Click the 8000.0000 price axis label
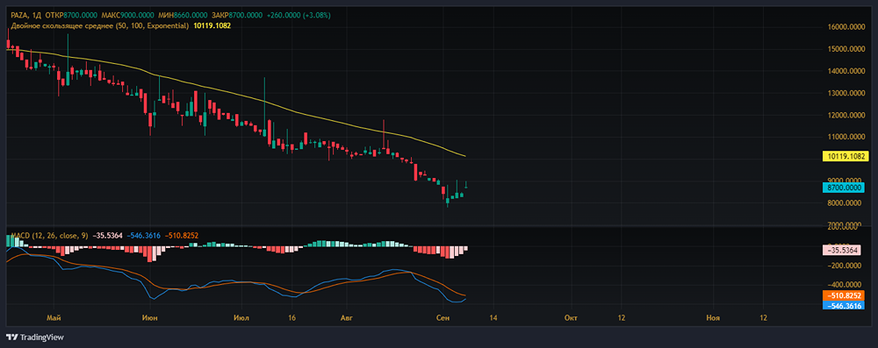The image size is (878, 348). point(844,203)
